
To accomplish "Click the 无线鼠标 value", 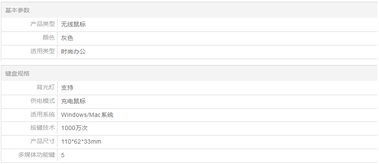I will coord(73,24).
